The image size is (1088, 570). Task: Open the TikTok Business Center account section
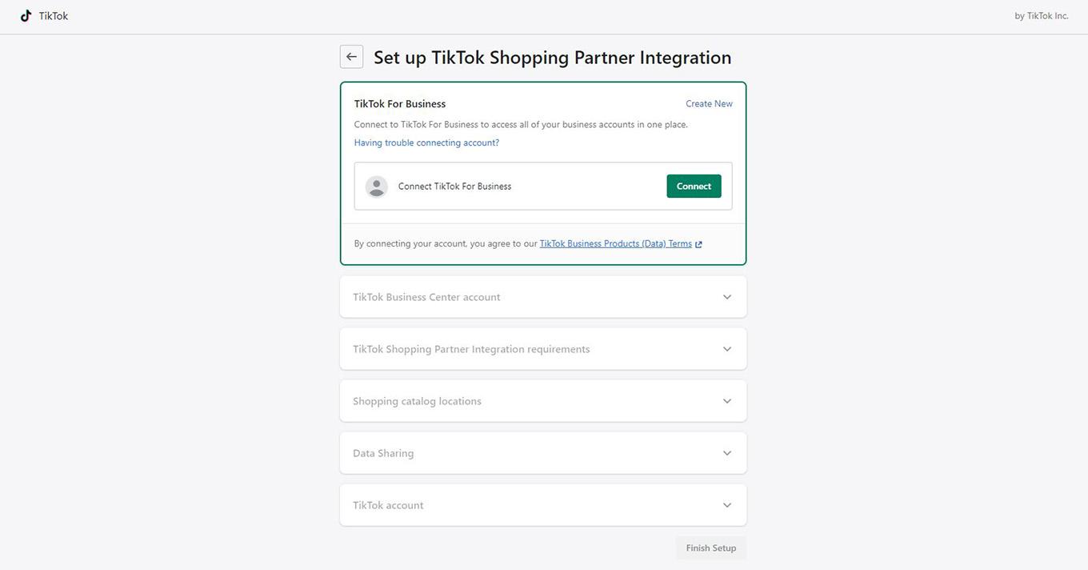tap(426, 297)
